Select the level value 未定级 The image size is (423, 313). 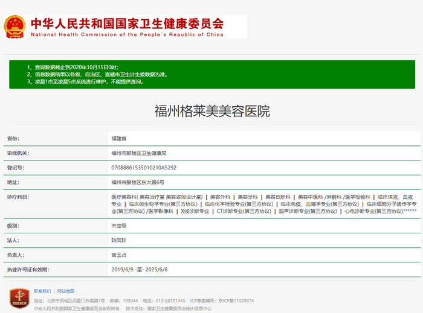pyautogui.click(x=118, y=226)
